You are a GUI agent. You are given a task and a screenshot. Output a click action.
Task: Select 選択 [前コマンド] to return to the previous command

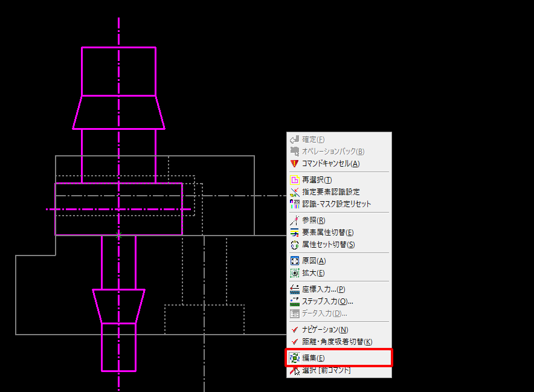(x=326, y=370)
